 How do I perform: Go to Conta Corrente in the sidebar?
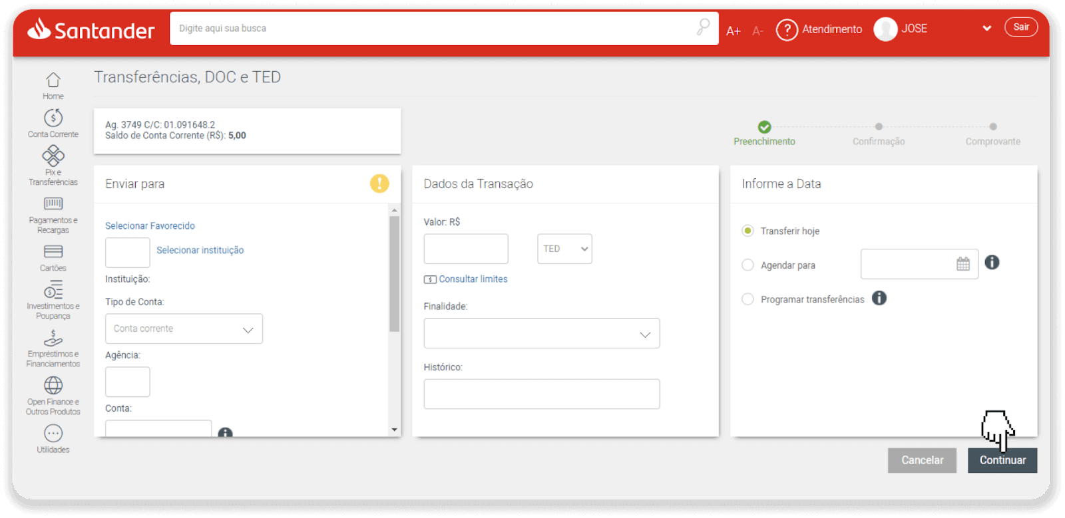[53, 118]
